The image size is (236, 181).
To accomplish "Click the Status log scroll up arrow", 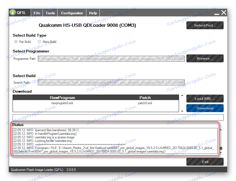I will coord(220,130).
